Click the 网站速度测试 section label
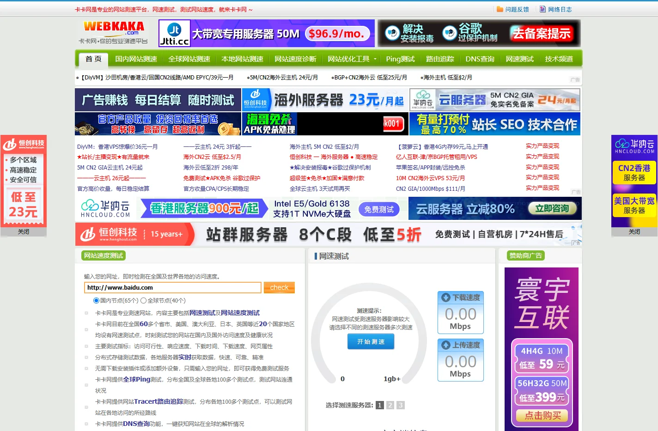The image size is (658, 431). coord(104,255)
